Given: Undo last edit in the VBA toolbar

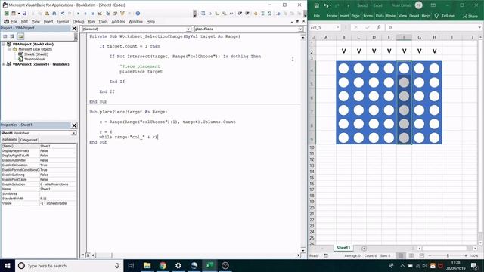Looking at the screenshot, I should (x=63, y=14).
